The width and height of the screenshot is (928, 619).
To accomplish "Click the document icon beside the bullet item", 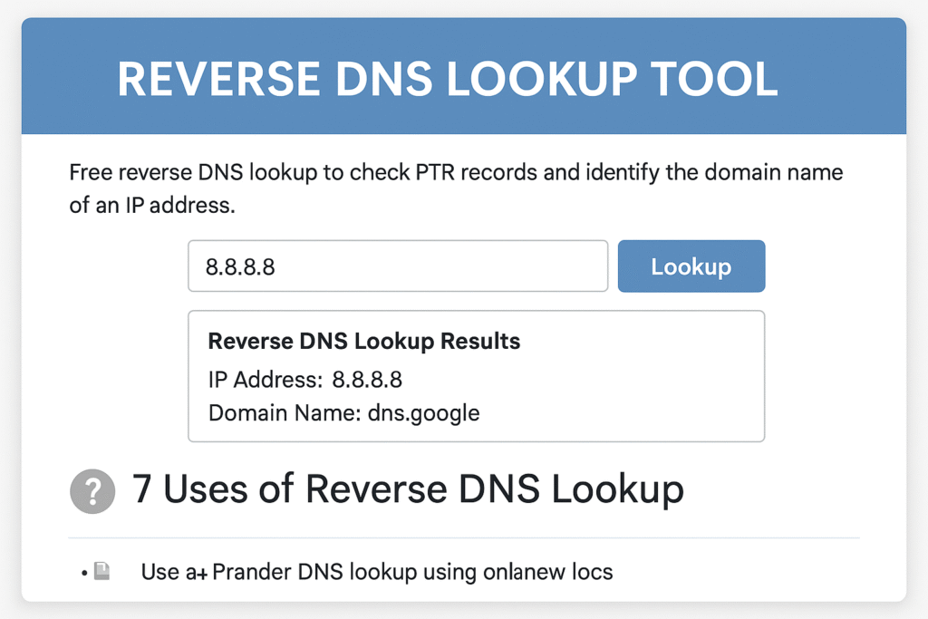I will coord(101,569).
